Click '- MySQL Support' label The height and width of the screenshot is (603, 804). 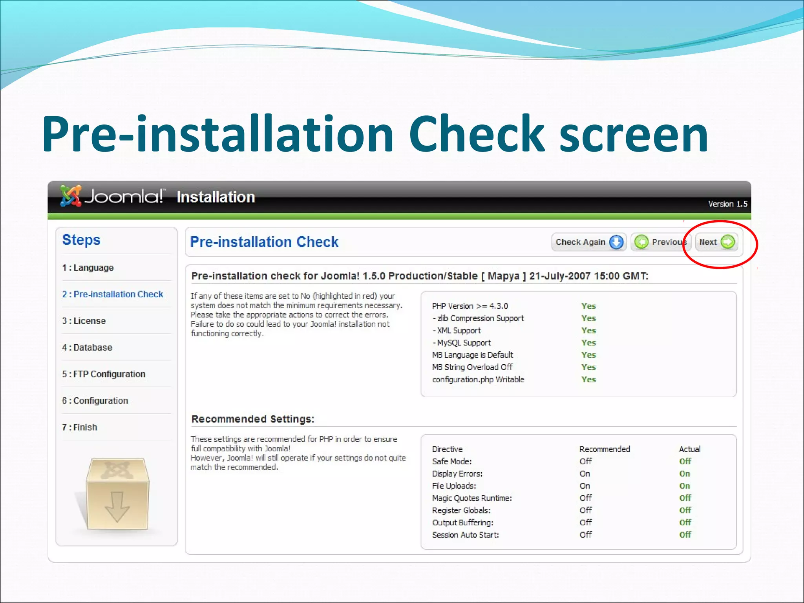(x=462, y=343)
